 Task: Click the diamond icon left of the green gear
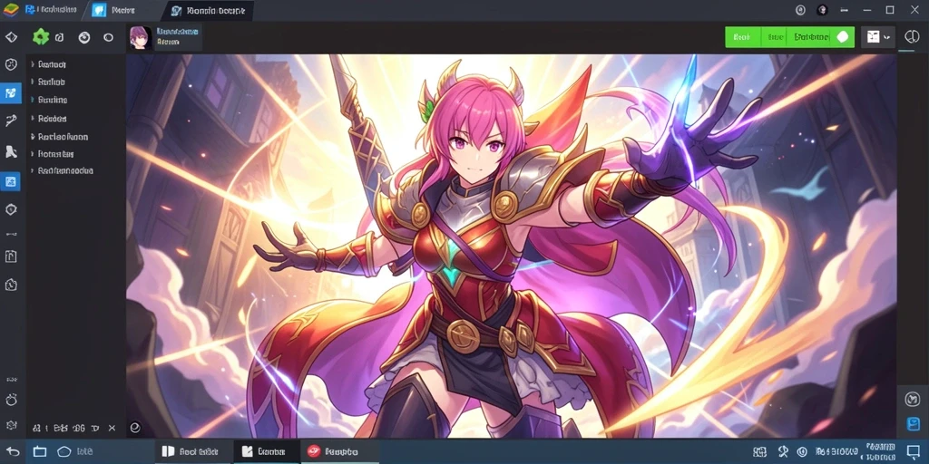click(x=11, y=37)
